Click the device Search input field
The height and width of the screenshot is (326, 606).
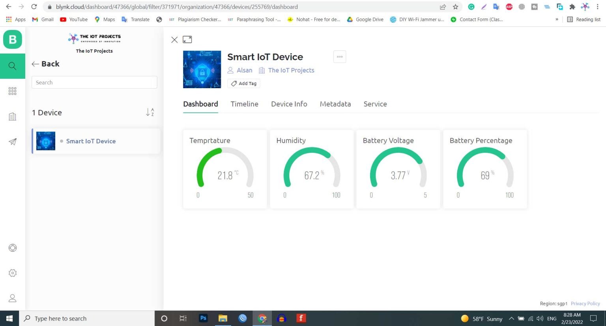pyautogui.click(x=94, y=82)
